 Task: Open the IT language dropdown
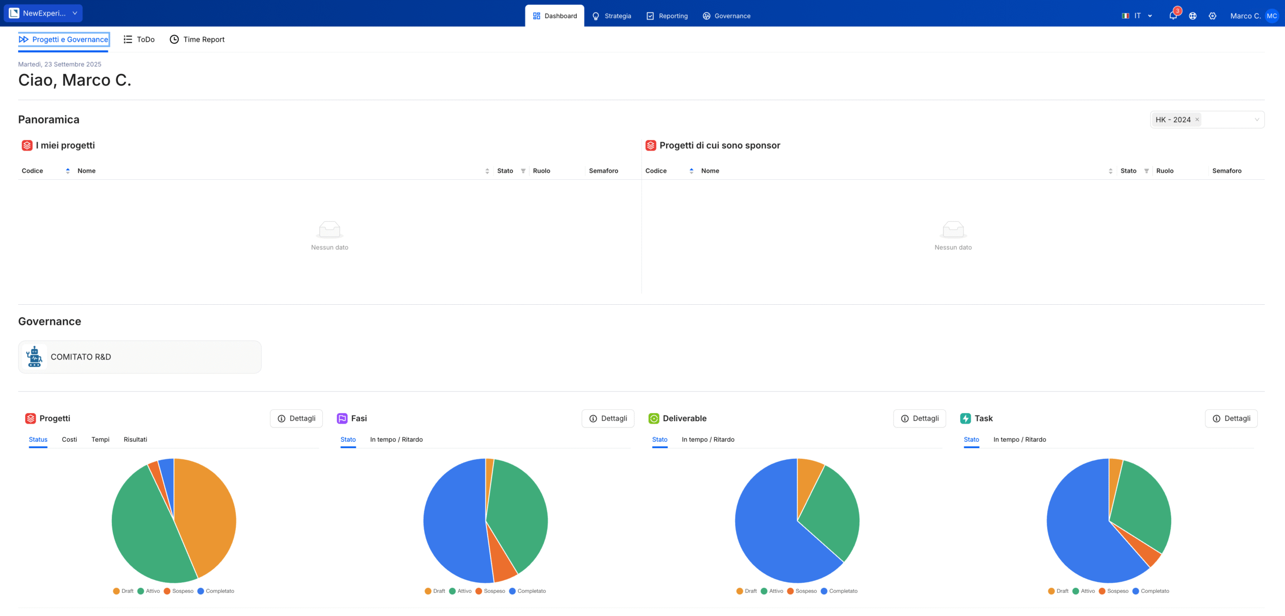click(1137, 16)
